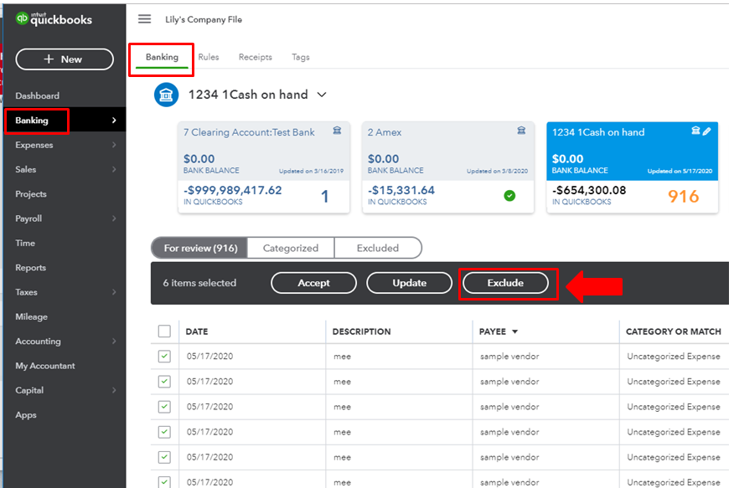Click the New button
The width and height of the screenshot is (734, 488).
(65, 59)
